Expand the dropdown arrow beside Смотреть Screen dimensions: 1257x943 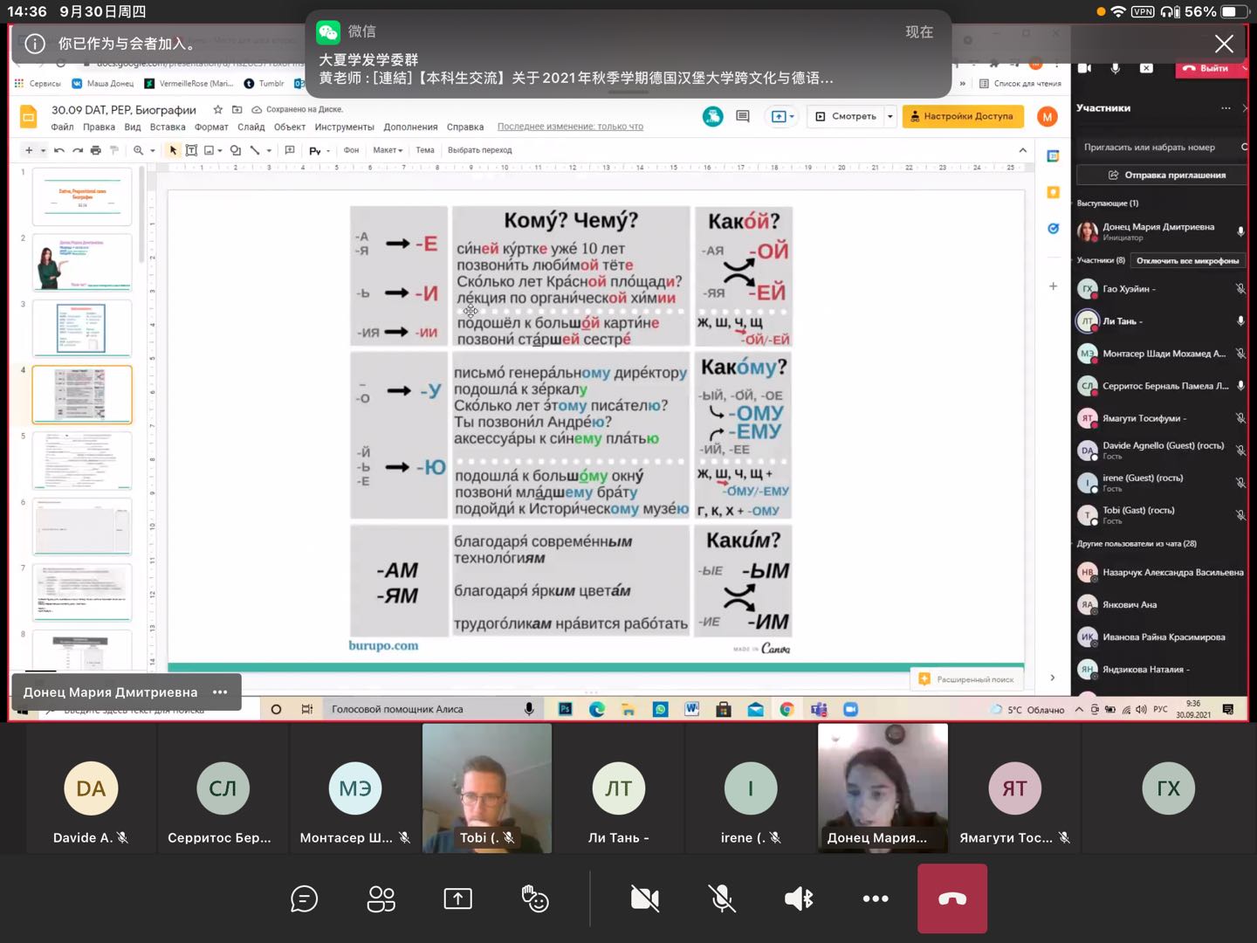click(890, 116)
